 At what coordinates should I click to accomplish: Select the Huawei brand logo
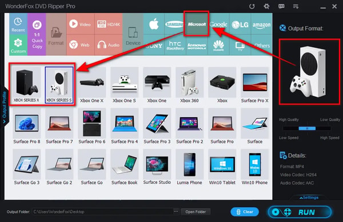point(218,46)
